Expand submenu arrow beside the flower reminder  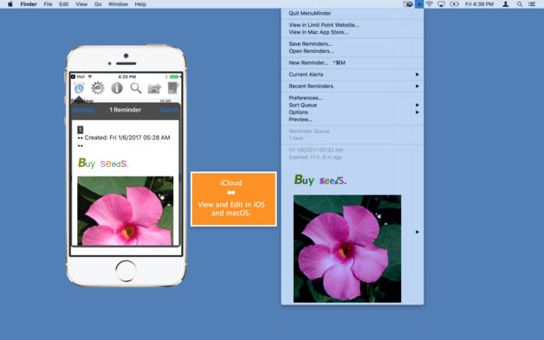(418, 232)
